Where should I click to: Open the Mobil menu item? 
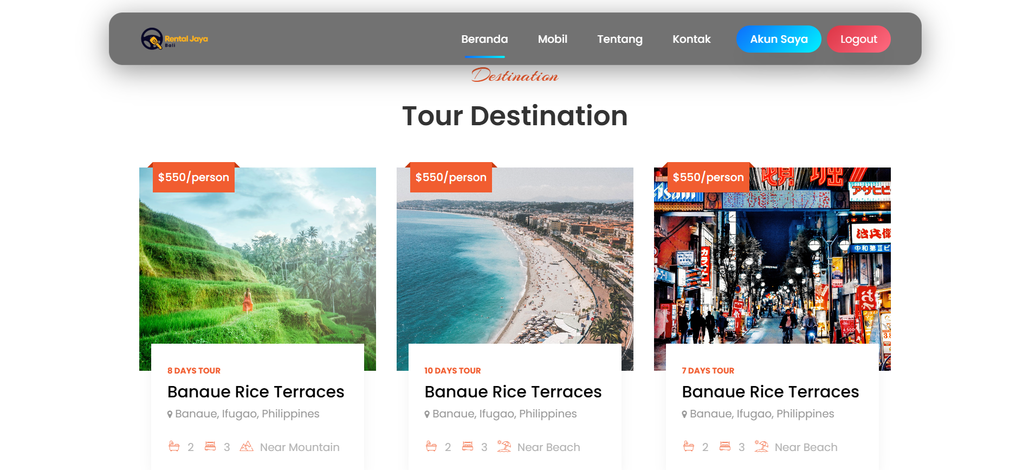point(552,39)
